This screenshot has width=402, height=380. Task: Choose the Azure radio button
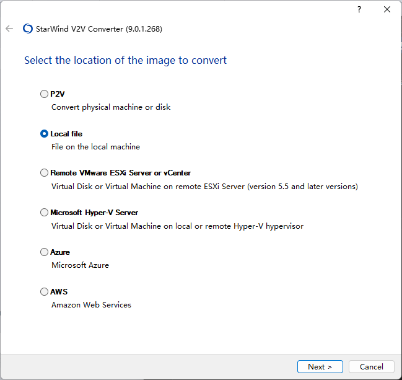tap(44, 252)
